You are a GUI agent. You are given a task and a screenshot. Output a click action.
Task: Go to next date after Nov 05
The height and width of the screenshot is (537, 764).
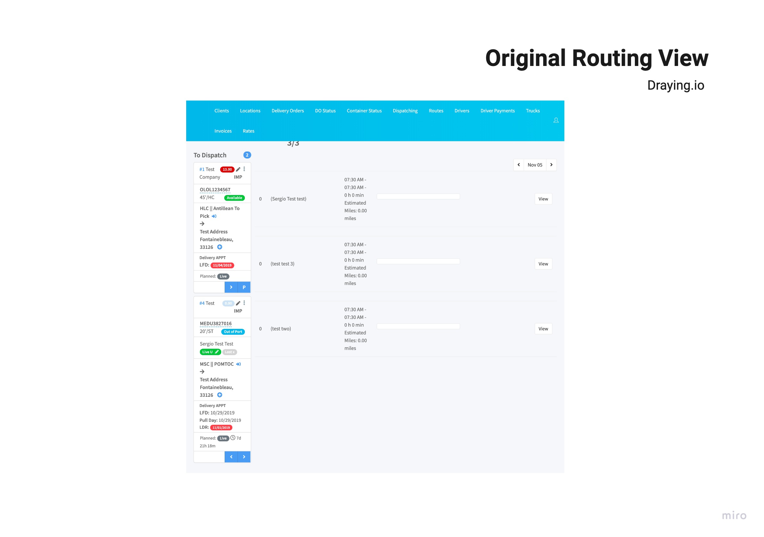tap(551, 165)
